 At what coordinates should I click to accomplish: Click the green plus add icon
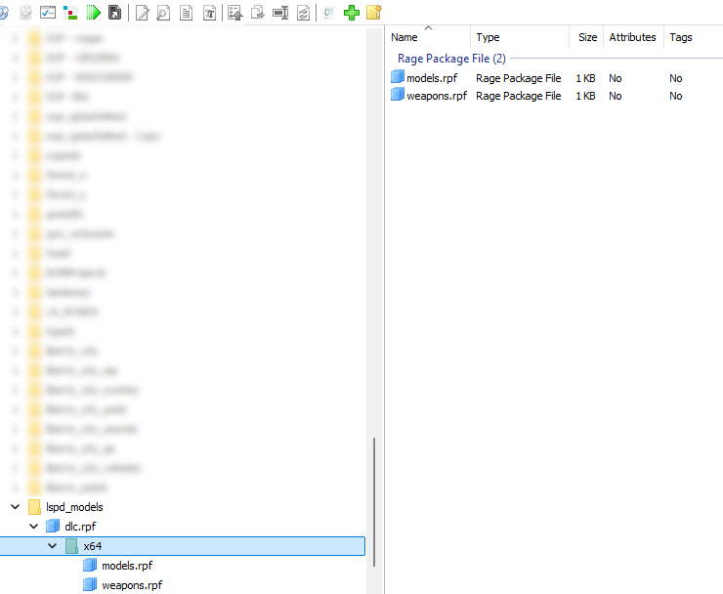tap(352, 13)
